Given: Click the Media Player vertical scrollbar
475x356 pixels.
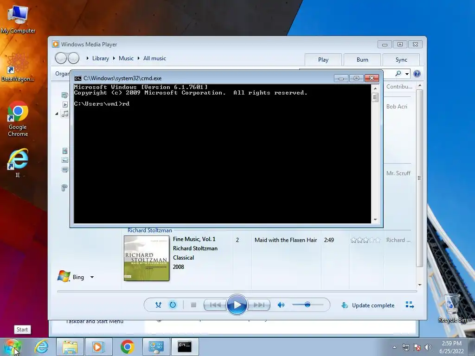Looking at the screenshot, I should click(x=419, y=178).
